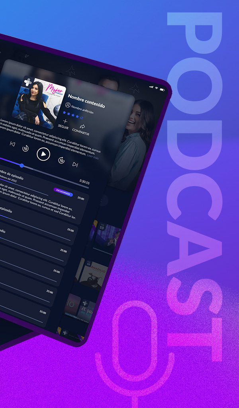The height and width of the screenshot is (408, 239).
Task: Click the total duration "3:30:55"
Action: coord(84,182)
